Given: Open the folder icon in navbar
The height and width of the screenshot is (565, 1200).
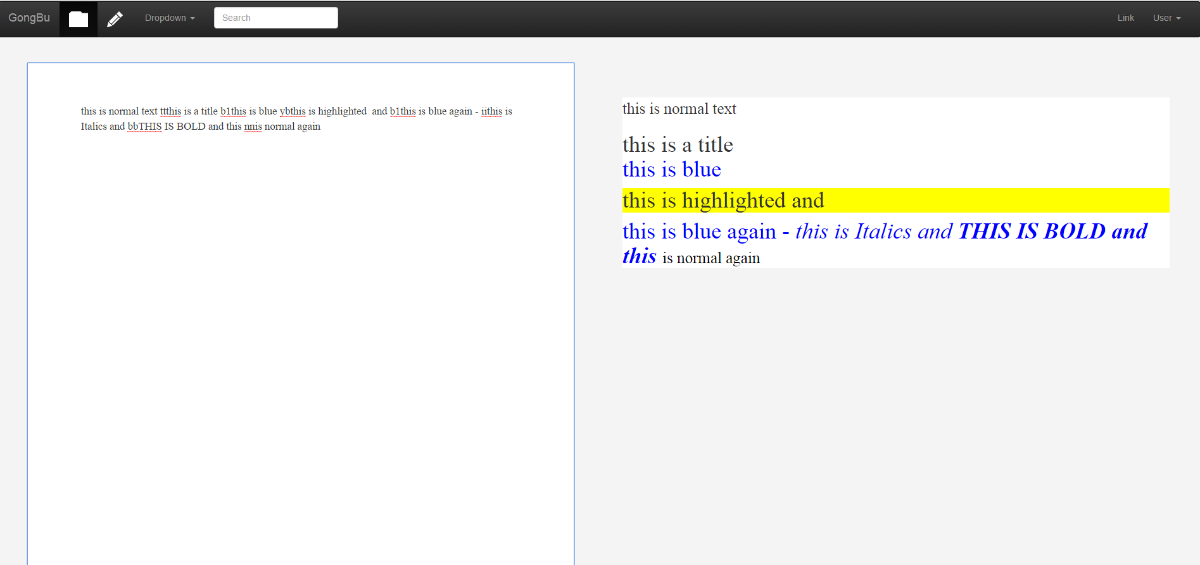Looking at the screenshot, I should click(79, 19).
